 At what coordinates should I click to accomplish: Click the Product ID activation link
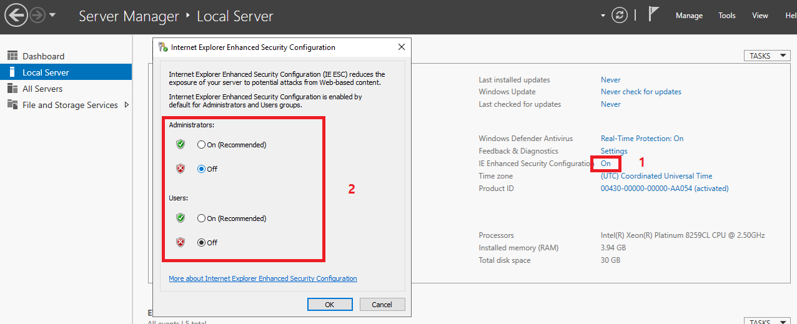pyautogui.click(x=665, y=189)
